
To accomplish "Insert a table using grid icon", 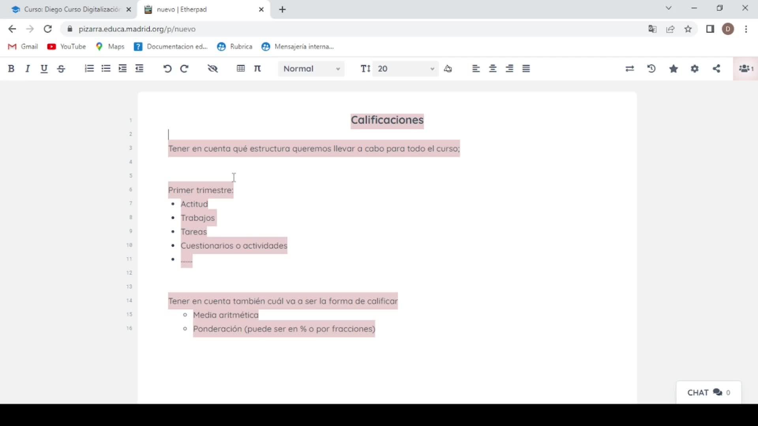I will 241,69.
